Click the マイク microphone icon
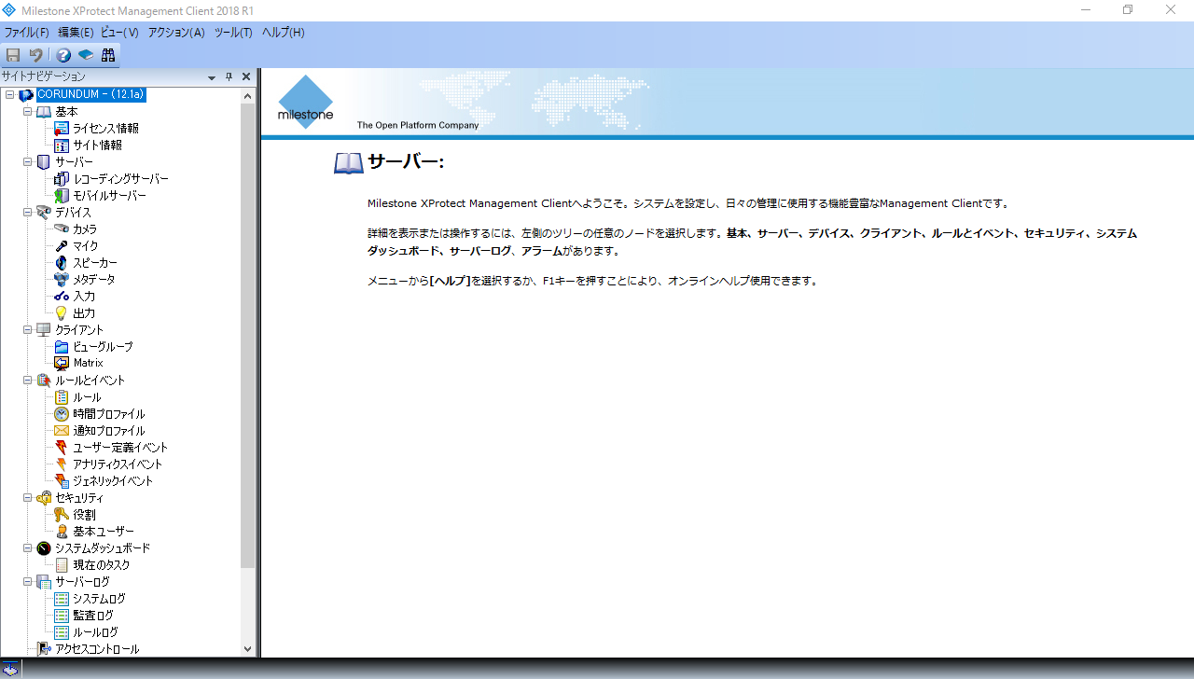 62,246
